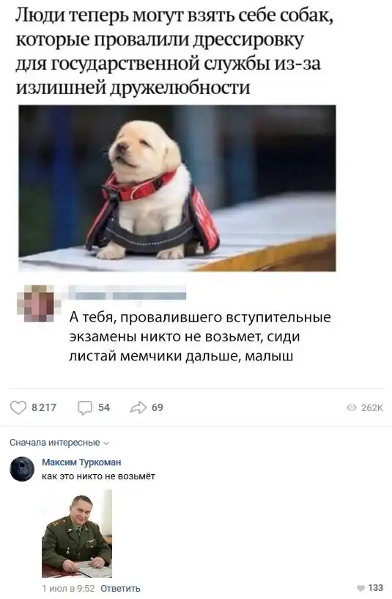Viewport: 392px width, 599px height.
Task: Click the 133 comment likes count
Action: (376, 588)
